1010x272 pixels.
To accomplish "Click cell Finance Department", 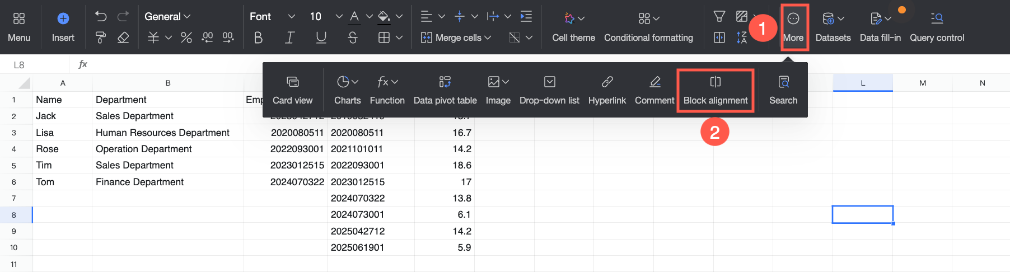I will 168,182.
